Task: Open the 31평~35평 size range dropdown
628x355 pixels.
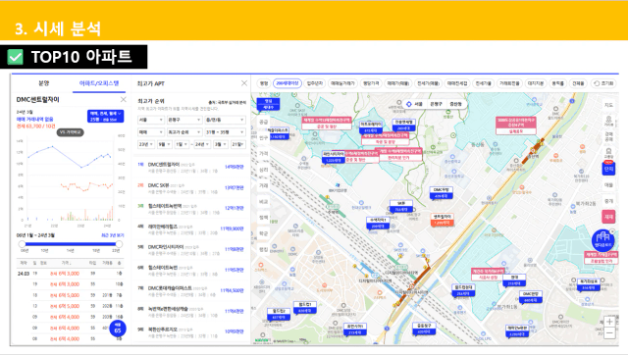Action: click(x=225, y=132)
